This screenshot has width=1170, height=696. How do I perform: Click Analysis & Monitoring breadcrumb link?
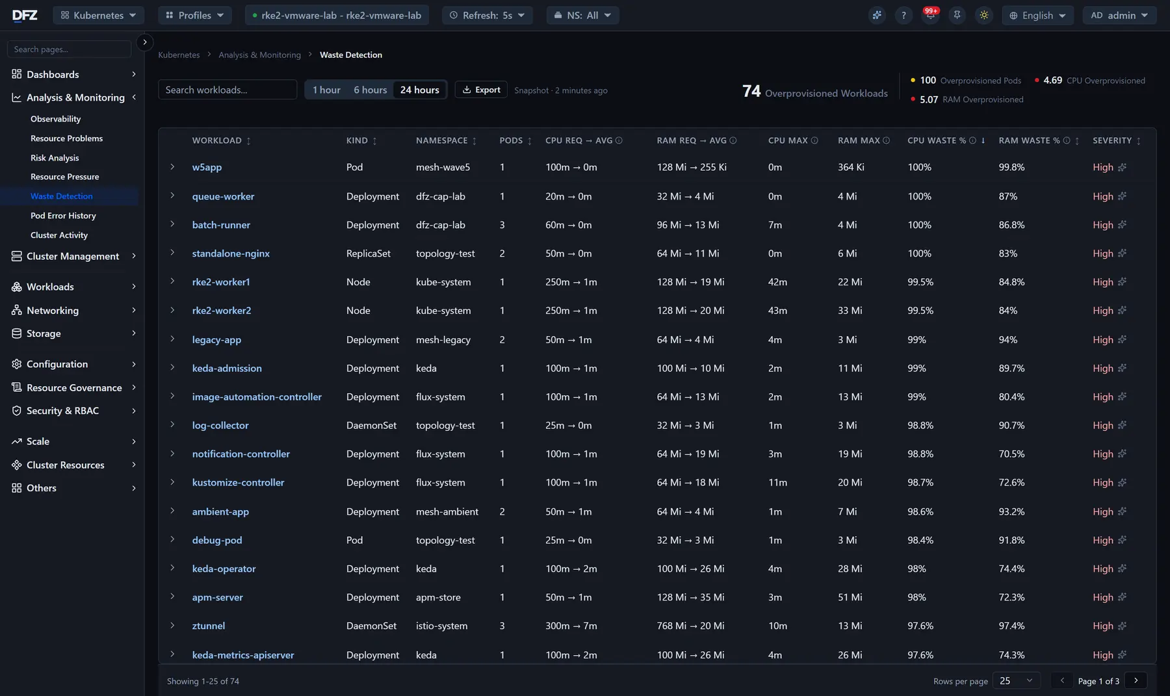tap(259, 55)
